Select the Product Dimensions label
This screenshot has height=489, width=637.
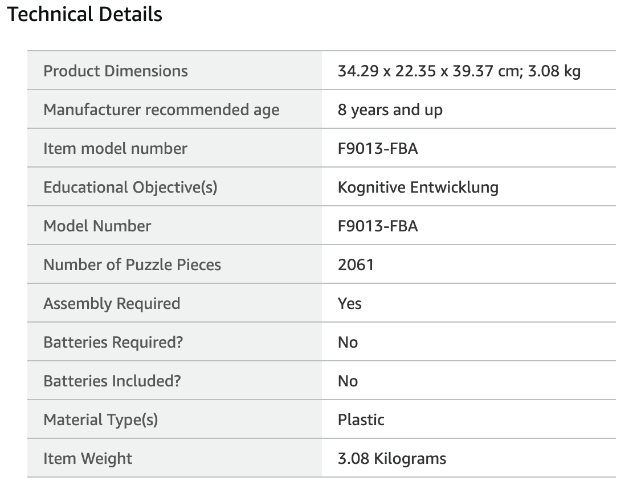point(115,71)
